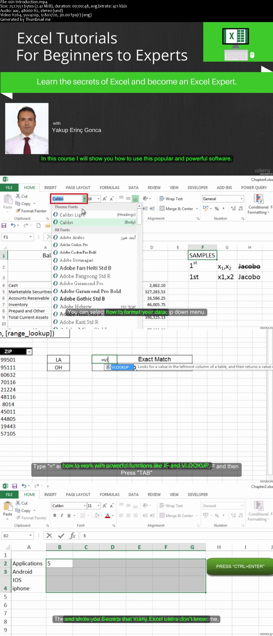Screen dimensions: 273x636
Task: Open the F1 Name Box dropdown
Action: tap(30, 237)
